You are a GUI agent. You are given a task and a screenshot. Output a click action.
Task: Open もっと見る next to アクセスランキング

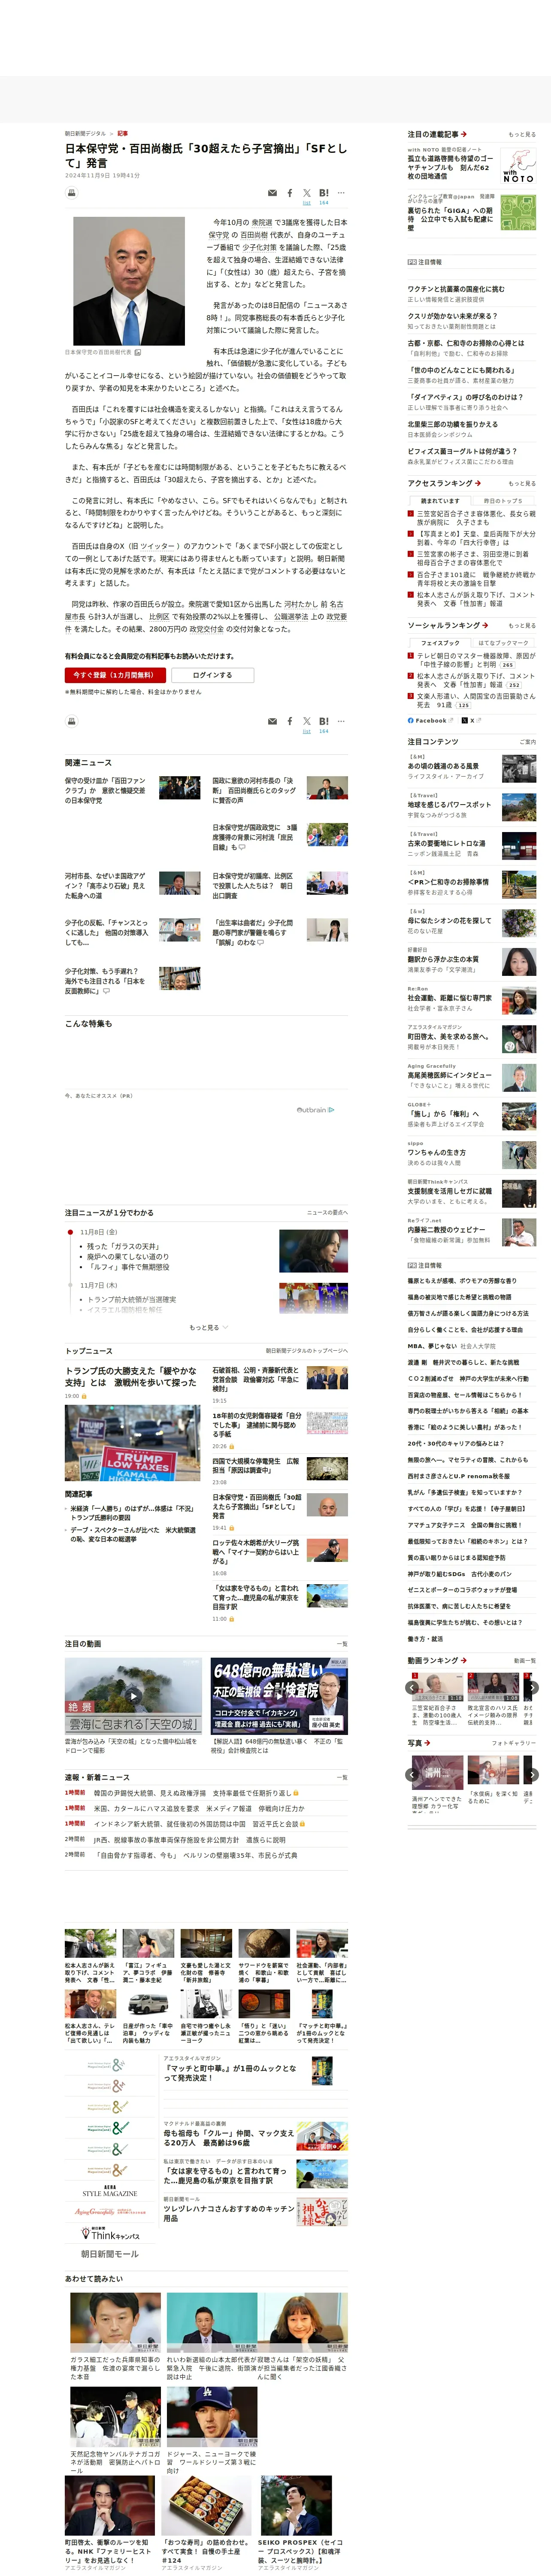click(522, 483)
